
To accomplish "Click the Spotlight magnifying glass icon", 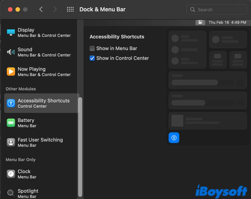I will click(x=11, y=193).
